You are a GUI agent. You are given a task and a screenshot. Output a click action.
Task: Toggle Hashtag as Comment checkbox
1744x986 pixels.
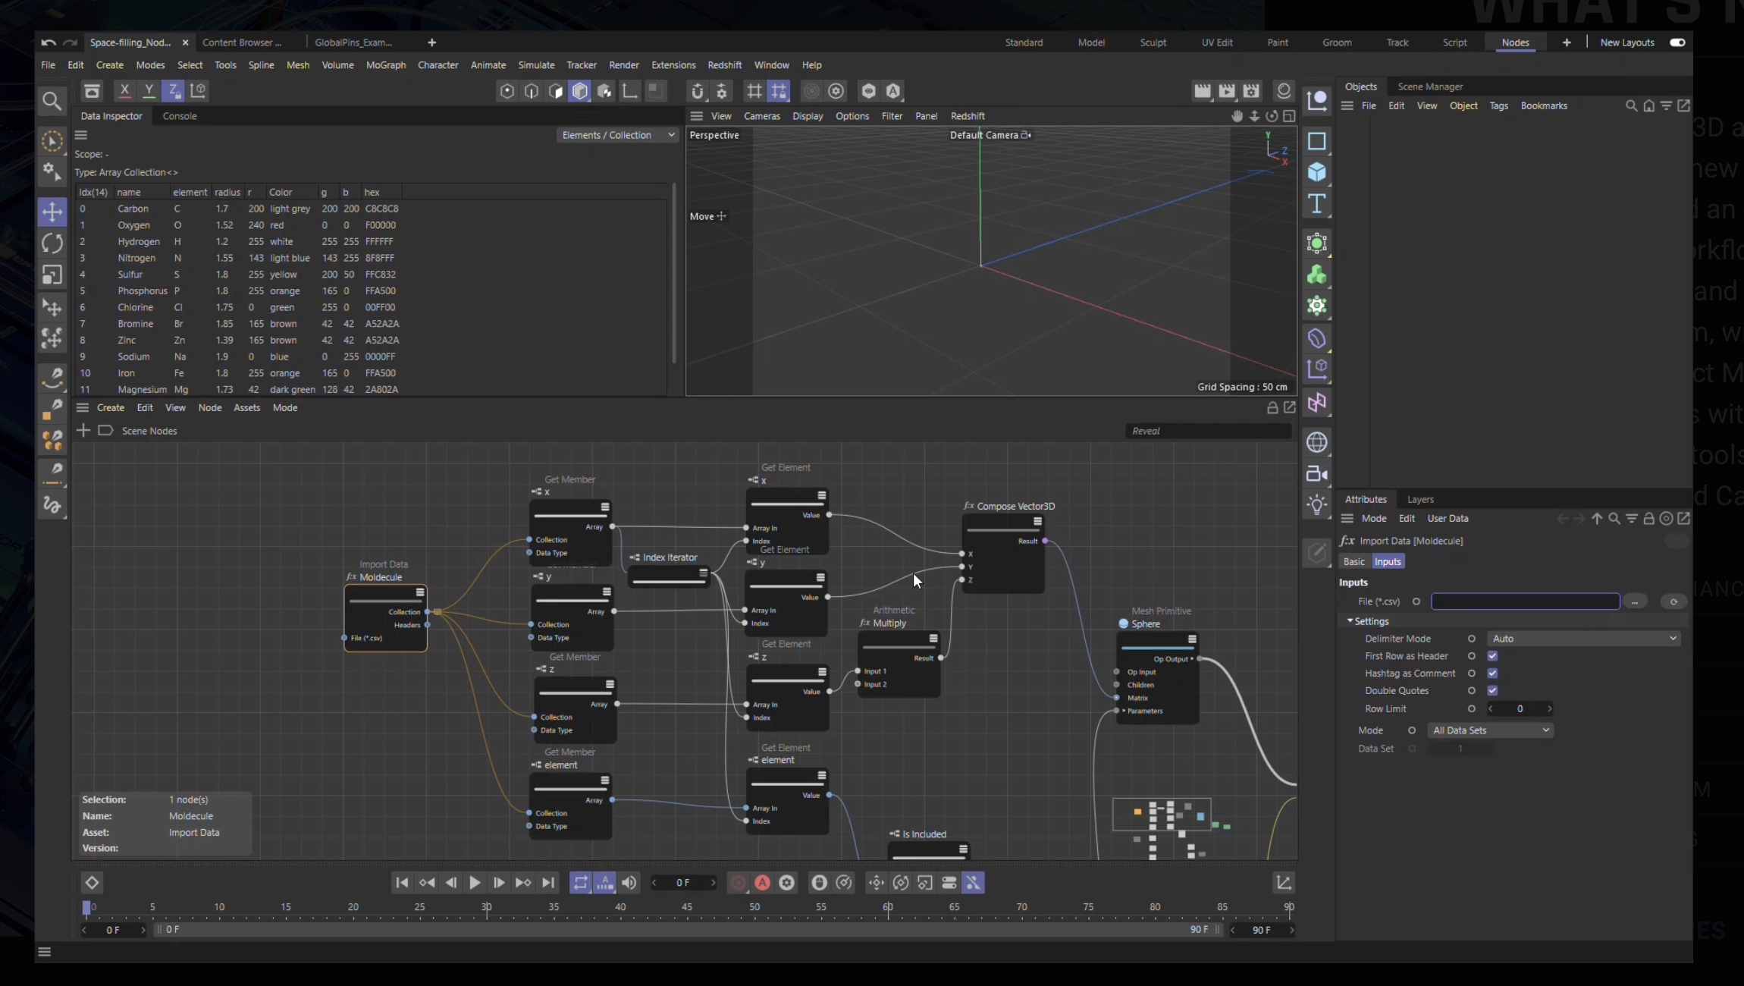(x=1492, y=674)
